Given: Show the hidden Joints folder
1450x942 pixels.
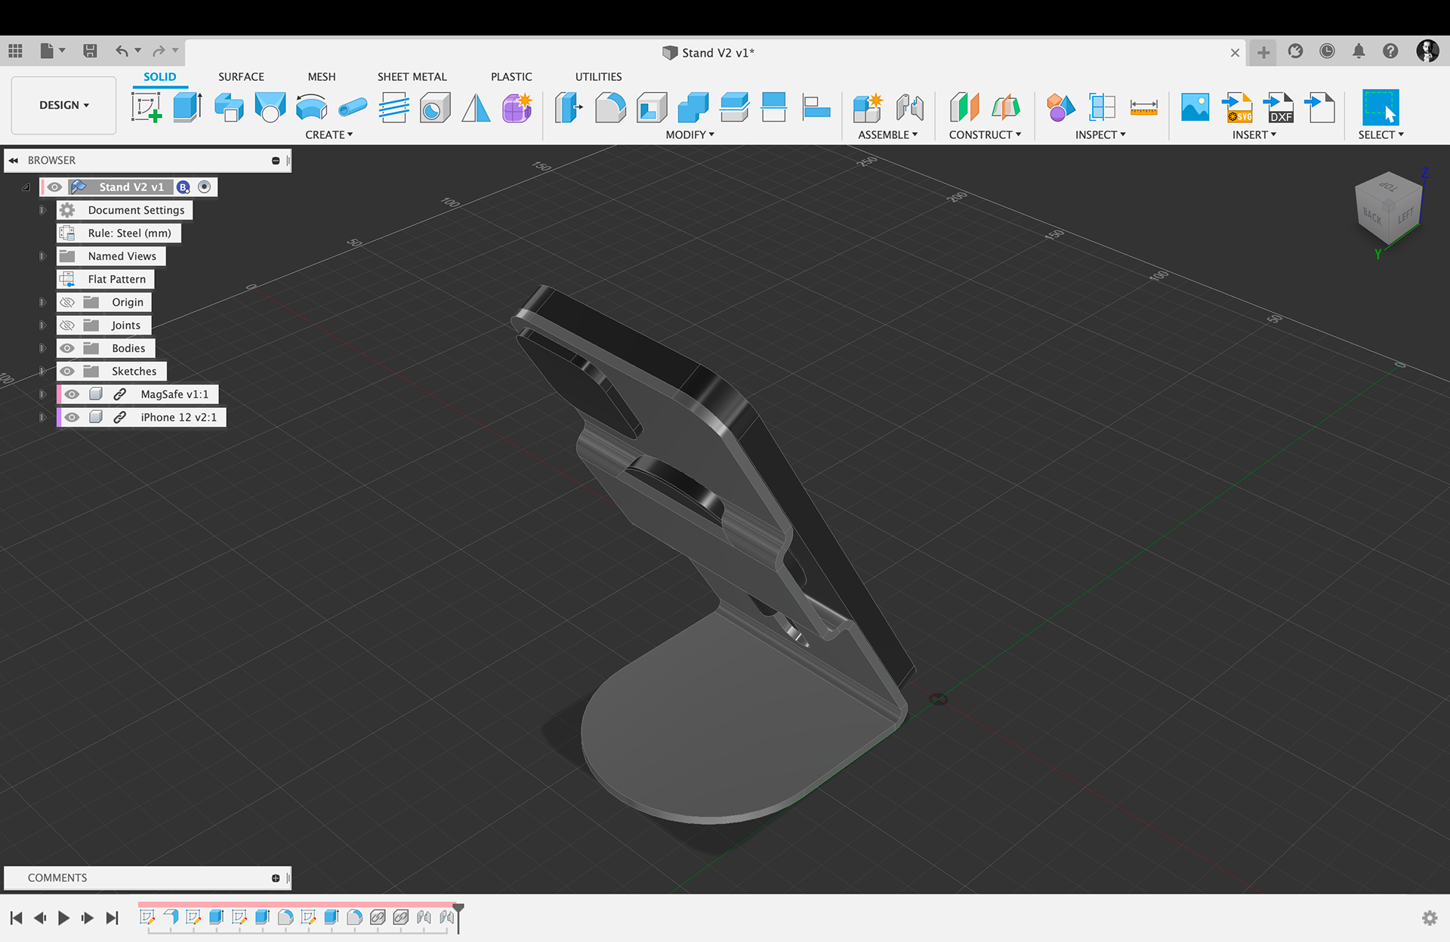Looking at the screenshot, I should coord(67,325).
